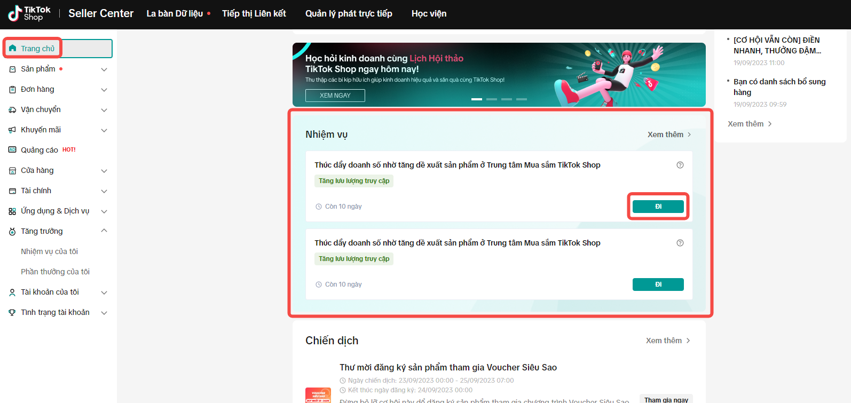This screenshot has width=851, height=403.
Task: Click the Quảng cáo menu label
Action: click(40, 150)
